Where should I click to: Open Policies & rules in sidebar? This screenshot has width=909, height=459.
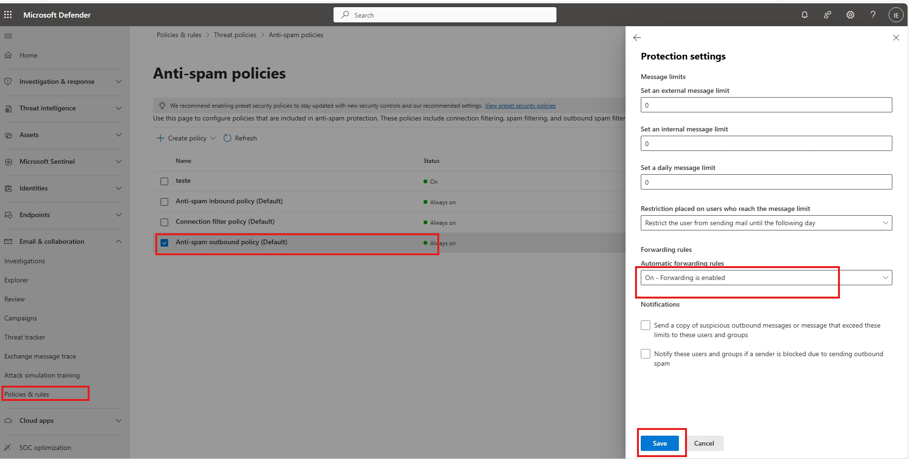[x=27, y=394]
